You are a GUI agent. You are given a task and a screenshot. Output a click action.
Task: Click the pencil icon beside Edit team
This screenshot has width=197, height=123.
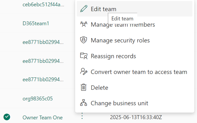84,9
